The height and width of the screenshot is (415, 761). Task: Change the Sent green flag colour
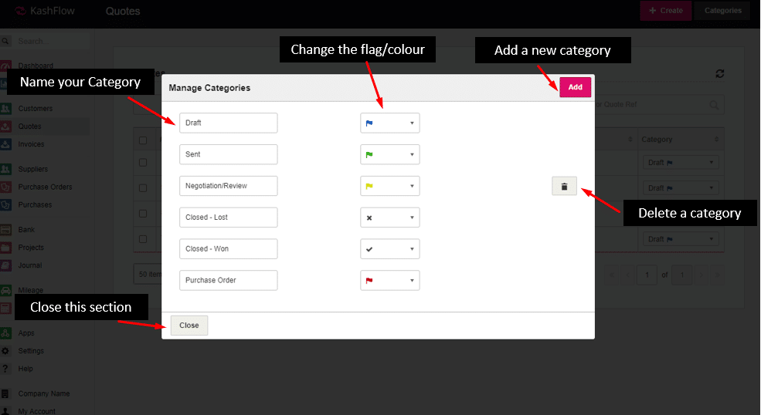pos(389,154)
